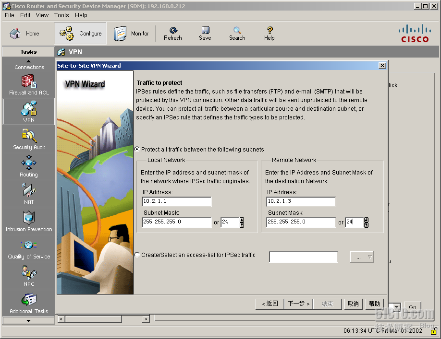Open the Search tool
The height and width of the screenshot is (339, 441).
(237, 34)
